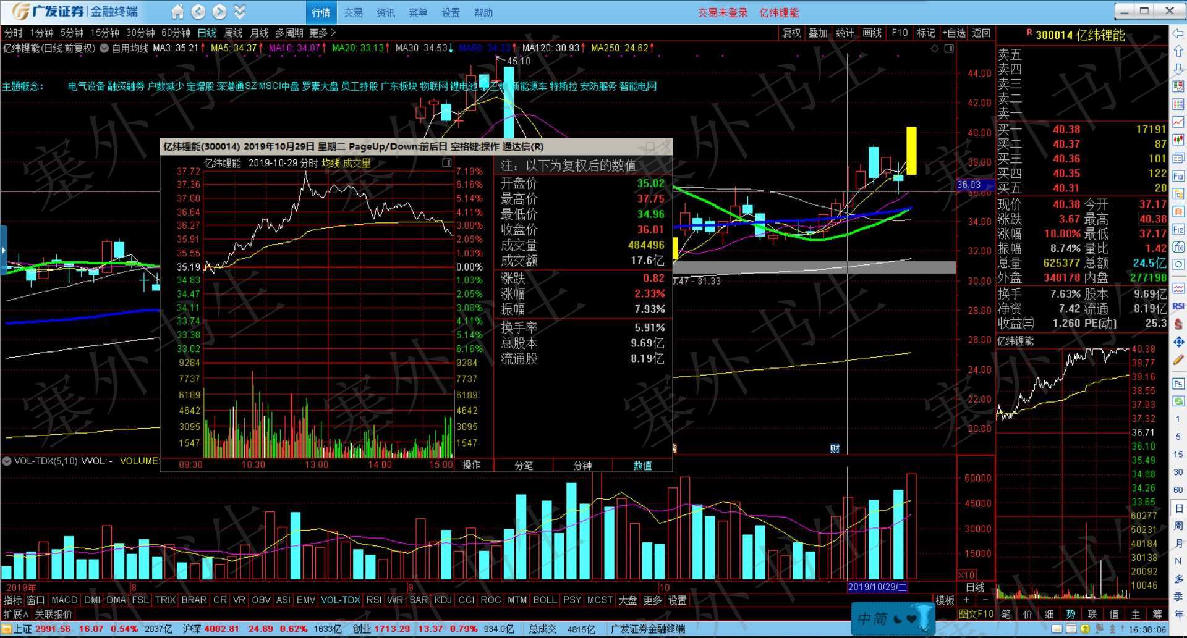
Task: Switch chart period to 60分钟
Action: (x=176, y=33)
